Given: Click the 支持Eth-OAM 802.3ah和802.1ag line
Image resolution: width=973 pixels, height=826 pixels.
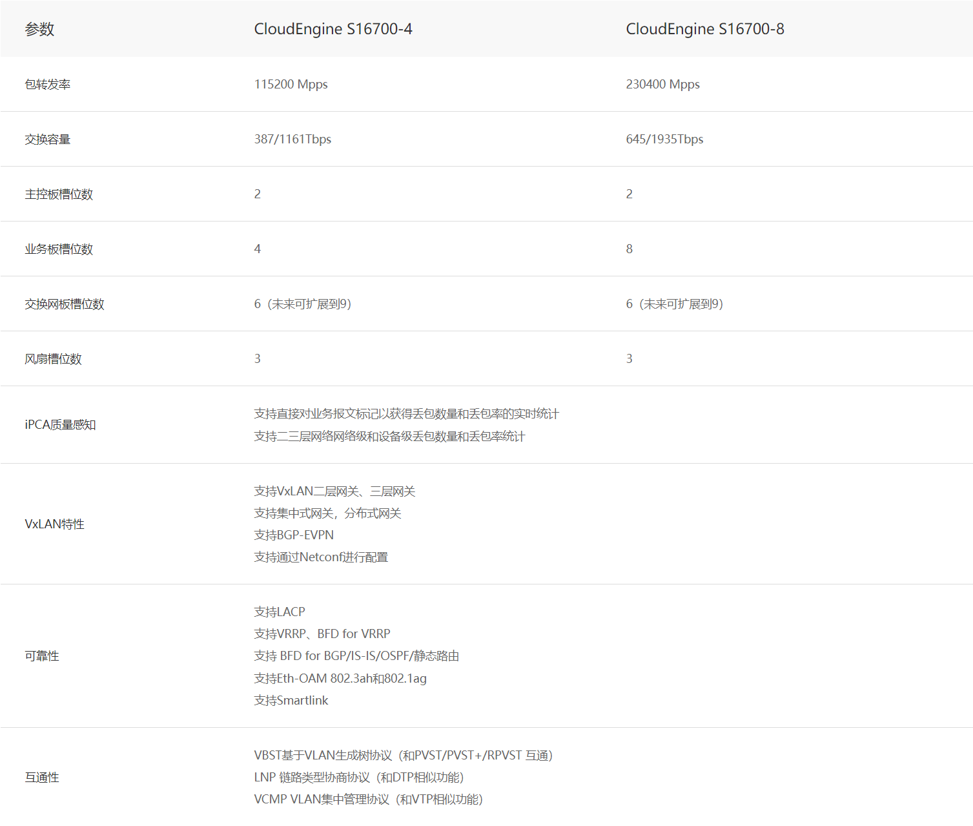Looking at the screenshot, I should pos(340,678).
